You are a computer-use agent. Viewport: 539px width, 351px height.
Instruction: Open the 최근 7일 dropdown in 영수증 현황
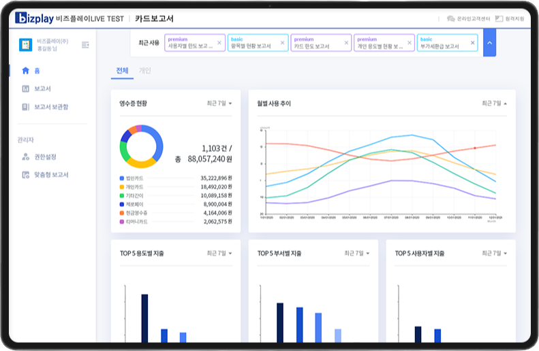[x=219, y=103]
